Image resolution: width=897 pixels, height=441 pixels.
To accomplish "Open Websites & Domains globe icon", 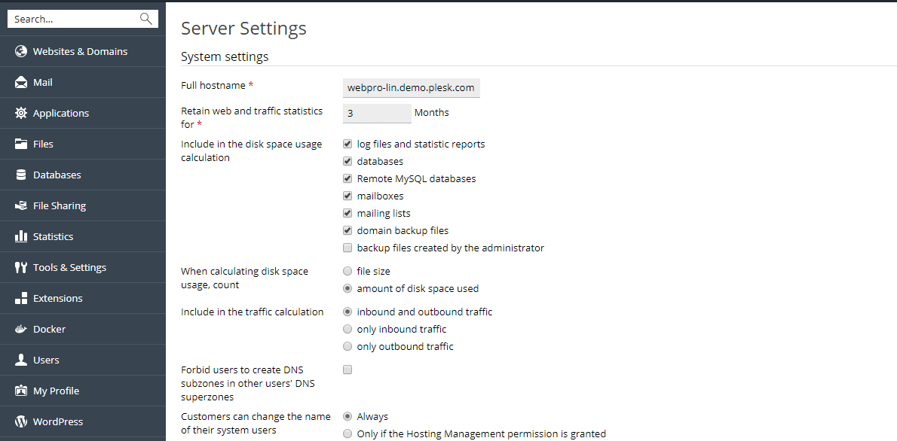I will coord(21,51).
